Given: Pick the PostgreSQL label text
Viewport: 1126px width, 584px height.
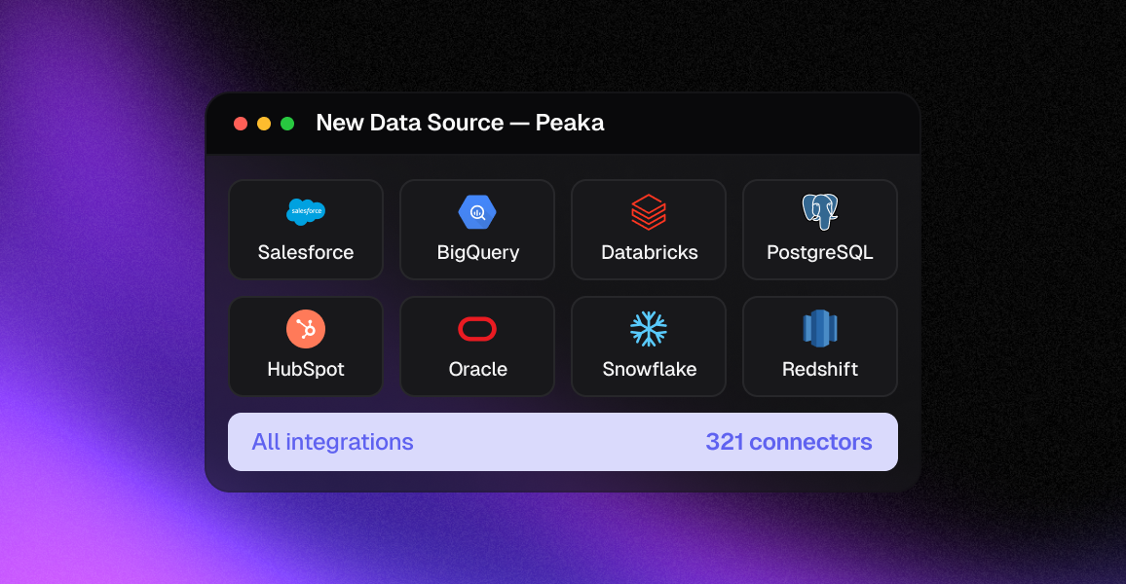Looking at the screenshot, I should point(820,252).
